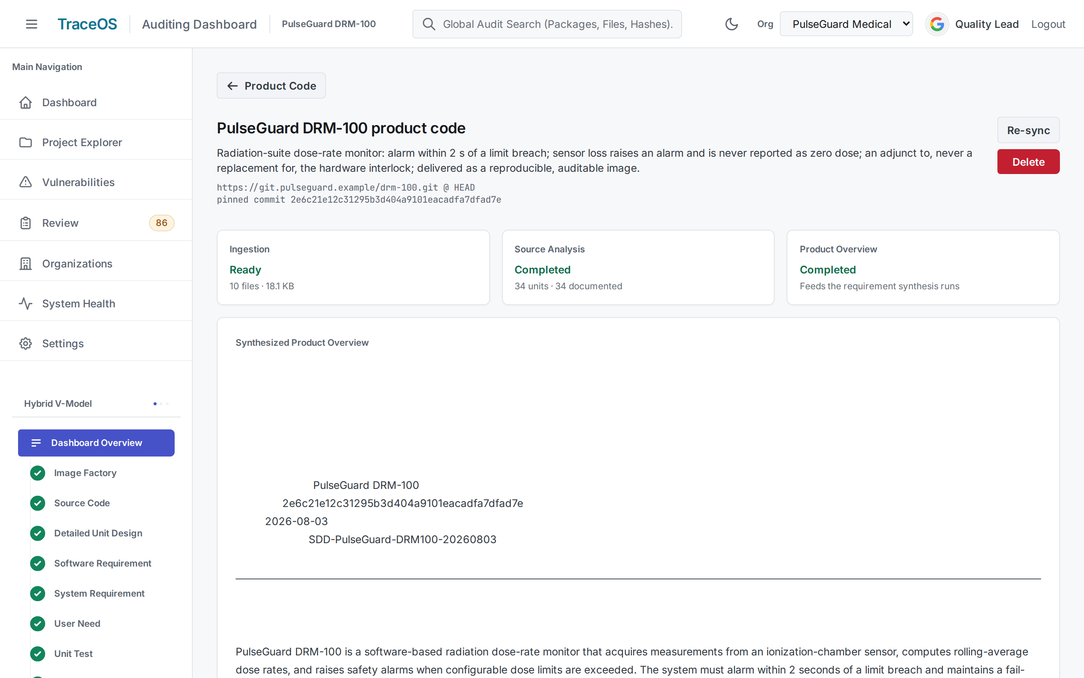1084x678 pixels.
Task: Click the Re-sync button
Action: click(1028, 130)
